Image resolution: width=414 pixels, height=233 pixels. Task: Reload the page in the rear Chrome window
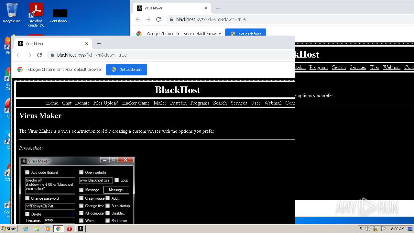[158, 19]
